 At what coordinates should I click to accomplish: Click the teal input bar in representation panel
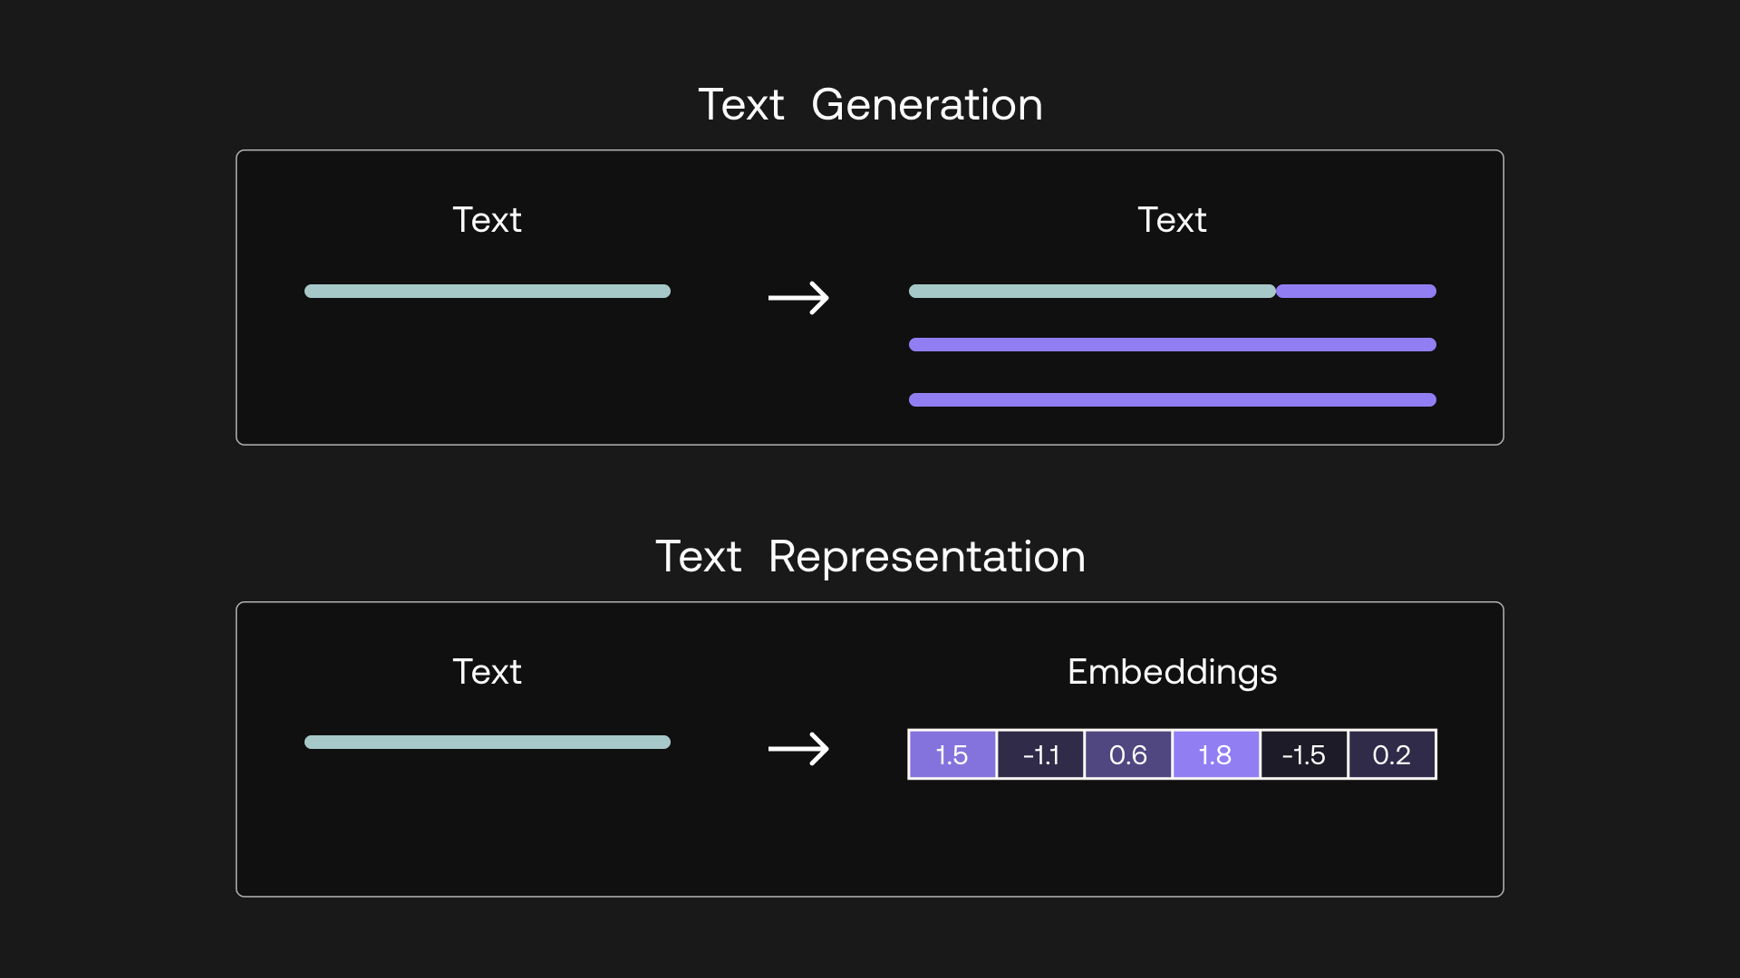click(x=488, y=743)
